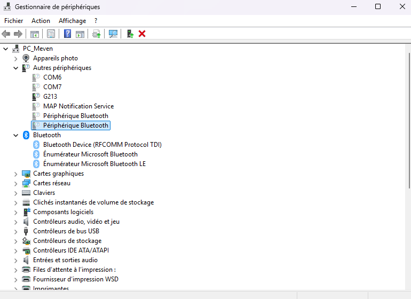Click the Device Manager title bar icon

(7, 6)
